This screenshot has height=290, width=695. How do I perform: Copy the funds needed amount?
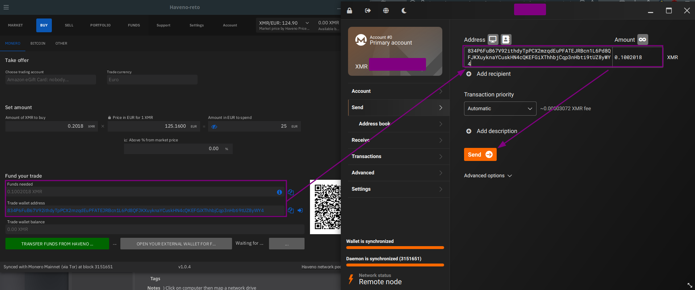(290, 192)
